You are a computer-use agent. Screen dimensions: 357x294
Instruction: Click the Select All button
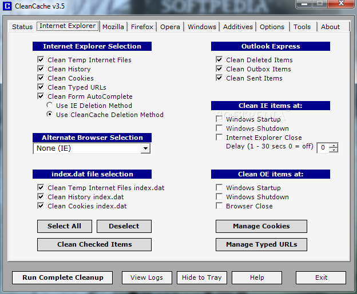pos(65,226)
